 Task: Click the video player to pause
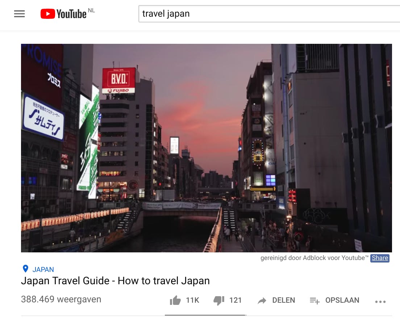(x=207, y=148)
